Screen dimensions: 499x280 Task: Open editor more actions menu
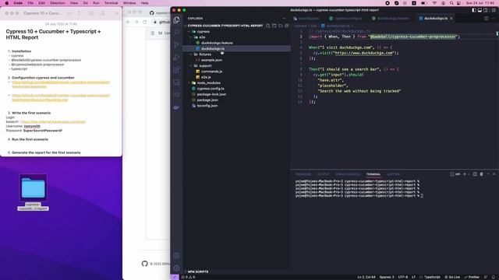pyautogui.click(x=493, y=19)
